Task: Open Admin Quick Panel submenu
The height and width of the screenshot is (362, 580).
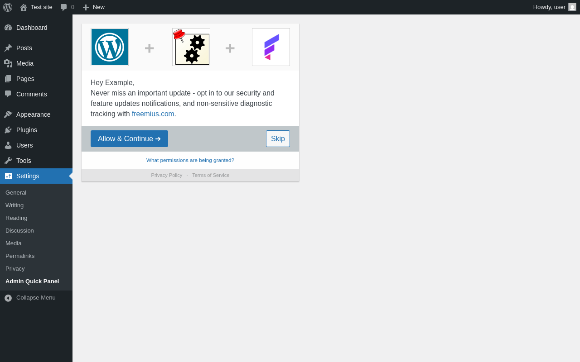Action: (x=32, y=281)
